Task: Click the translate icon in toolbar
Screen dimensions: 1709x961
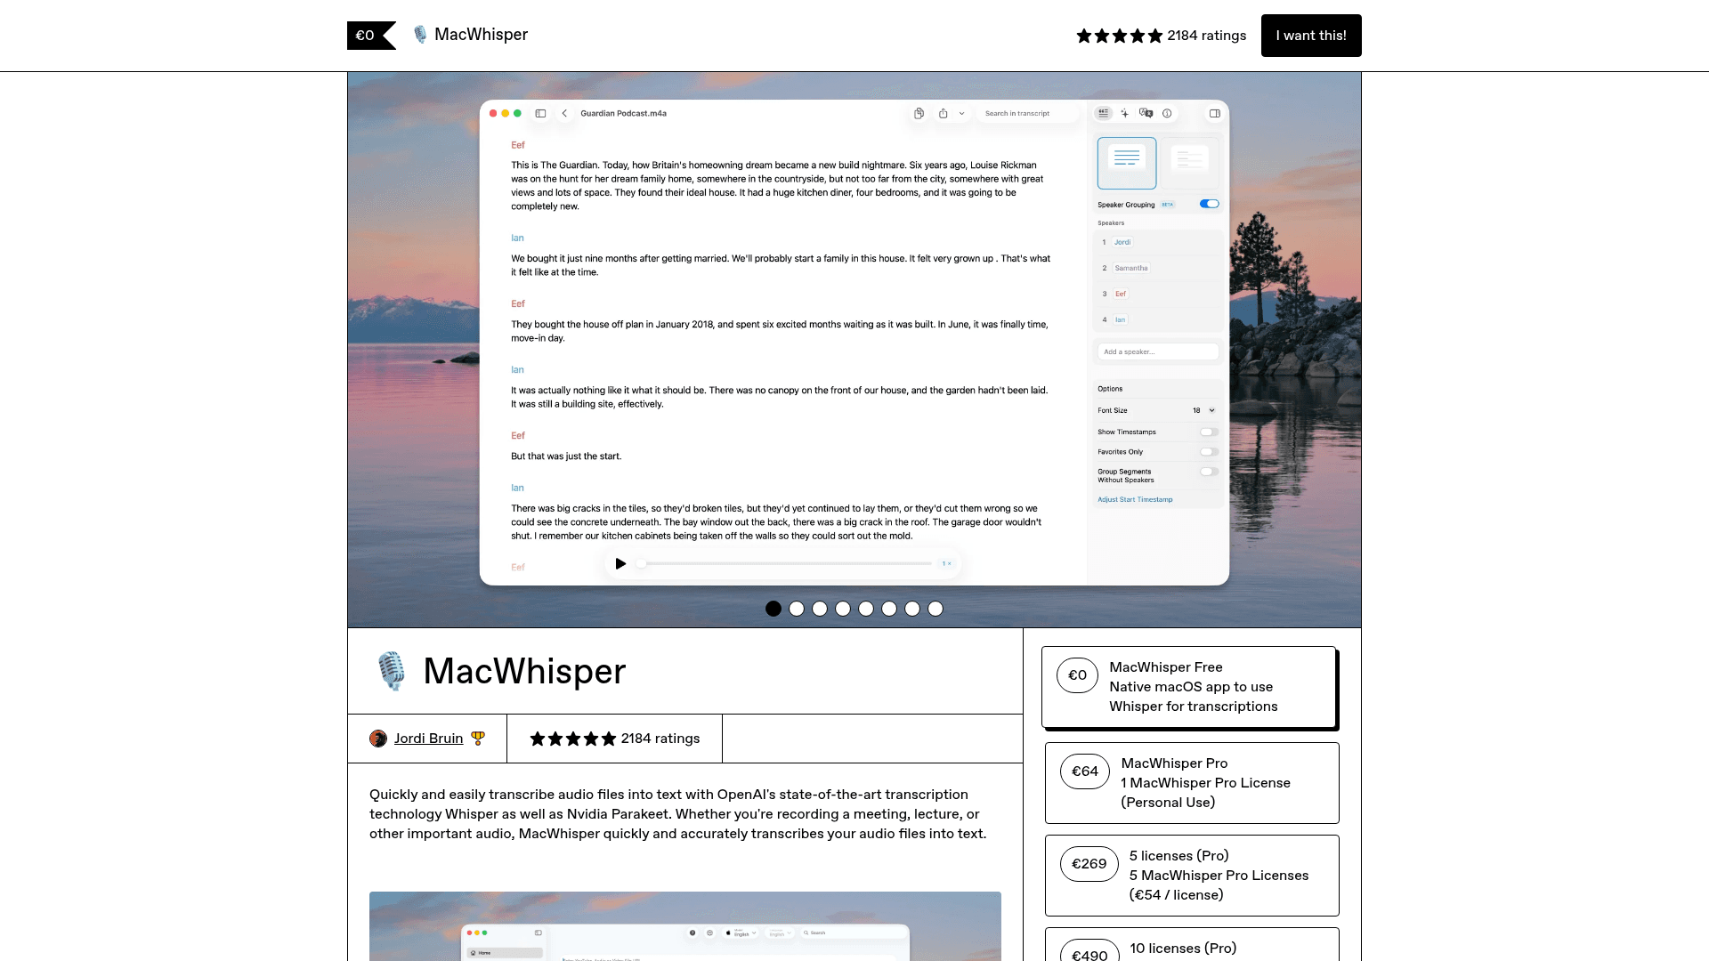Action: [x=1146, y=113]
